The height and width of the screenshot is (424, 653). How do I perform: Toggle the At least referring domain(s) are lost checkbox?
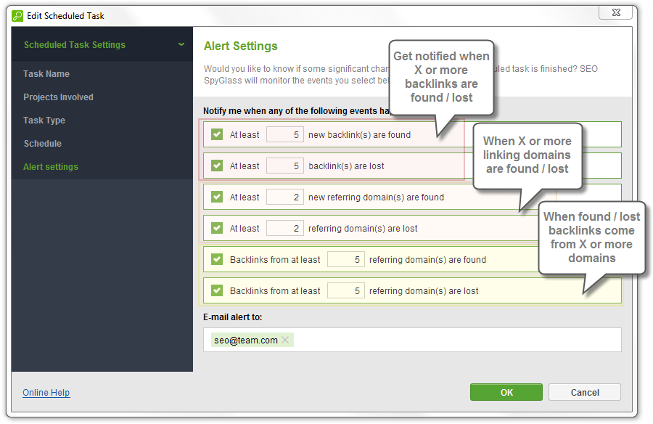[x=217, y=228]
